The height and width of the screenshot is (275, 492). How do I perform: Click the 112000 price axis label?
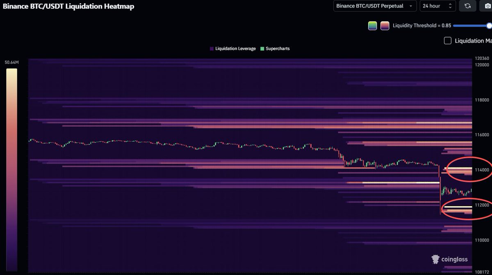482,205
